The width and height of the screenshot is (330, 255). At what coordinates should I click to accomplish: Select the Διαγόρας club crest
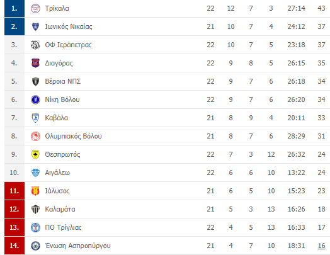[x=35, y=63]
